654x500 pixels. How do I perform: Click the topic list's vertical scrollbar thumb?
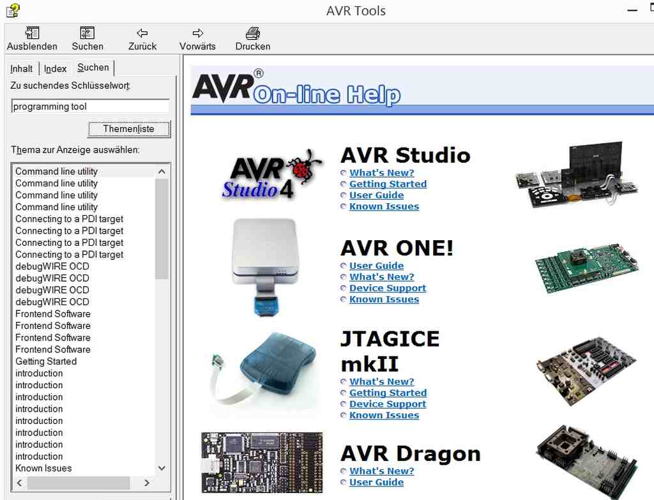[x=162, y=229]
